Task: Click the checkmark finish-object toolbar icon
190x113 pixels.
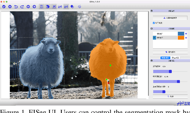Action: pos(4,7)
